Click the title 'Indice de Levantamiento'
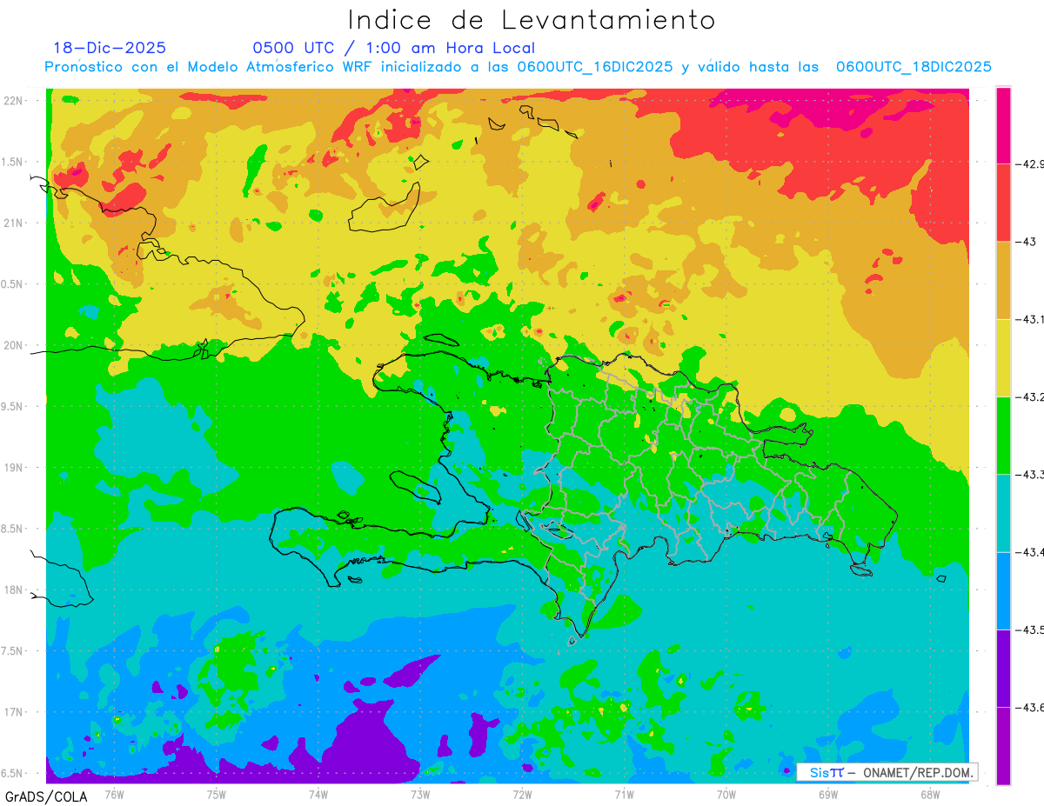The height and width of the screenshot is (806, 1044). [x=532, y=19]
